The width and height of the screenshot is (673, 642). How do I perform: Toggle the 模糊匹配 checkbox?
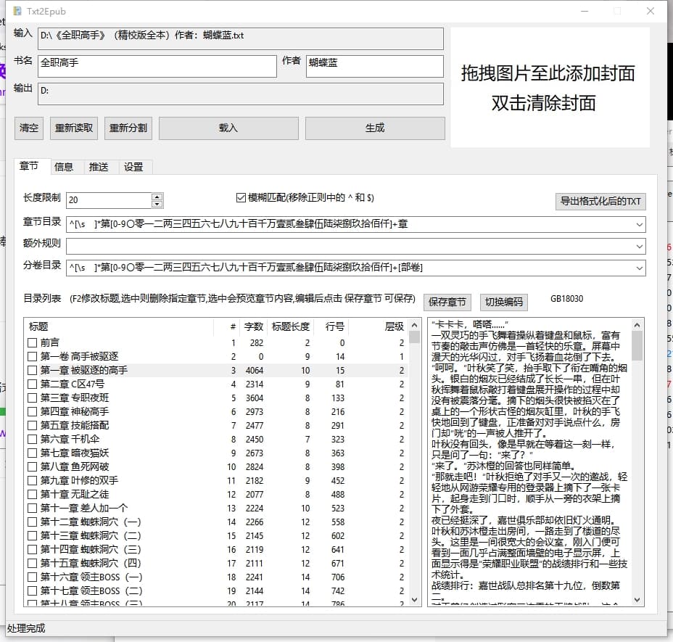241,198
